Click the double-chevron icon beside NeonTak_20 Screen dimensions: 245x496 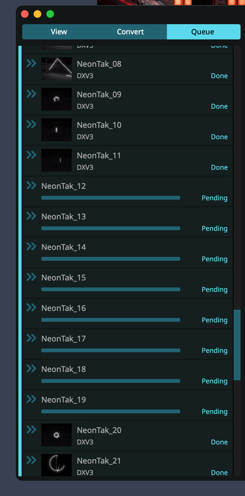coord(31,430)
